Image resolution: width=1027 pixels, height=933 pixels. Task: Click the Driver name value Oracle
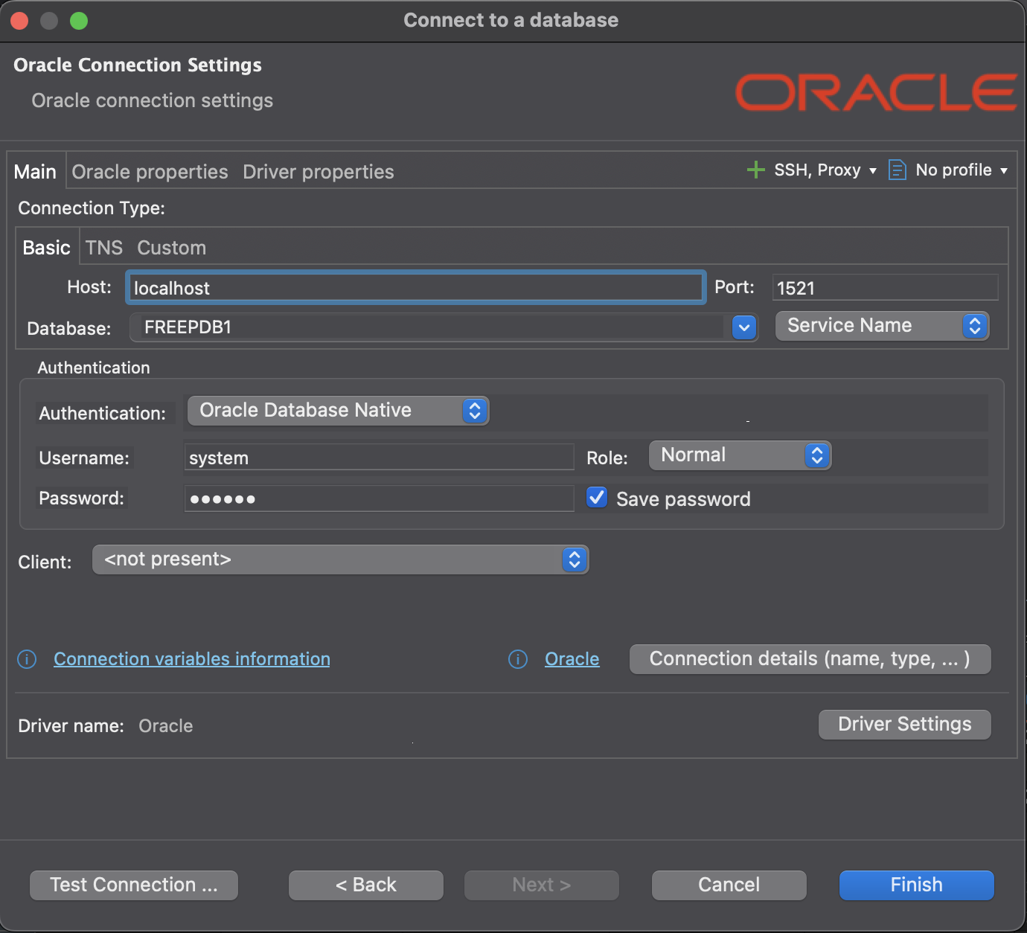click(x=166, y=726)
